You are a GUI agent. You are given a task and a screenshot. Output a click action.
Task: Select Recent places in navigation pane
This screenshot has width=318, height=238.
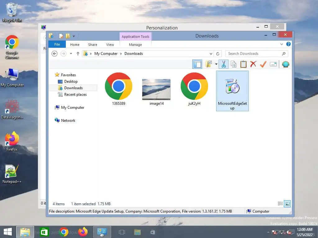pyautogui.click(x=75, y=94)
